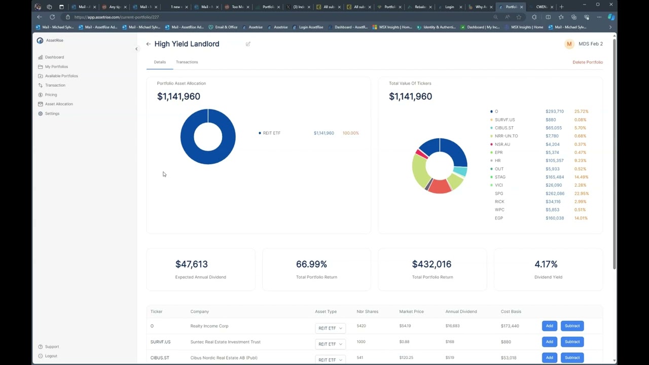Click Subtract for the CIBUS.ST row
Viewport: 649px width, 365px height.
[x=572, y=357]
